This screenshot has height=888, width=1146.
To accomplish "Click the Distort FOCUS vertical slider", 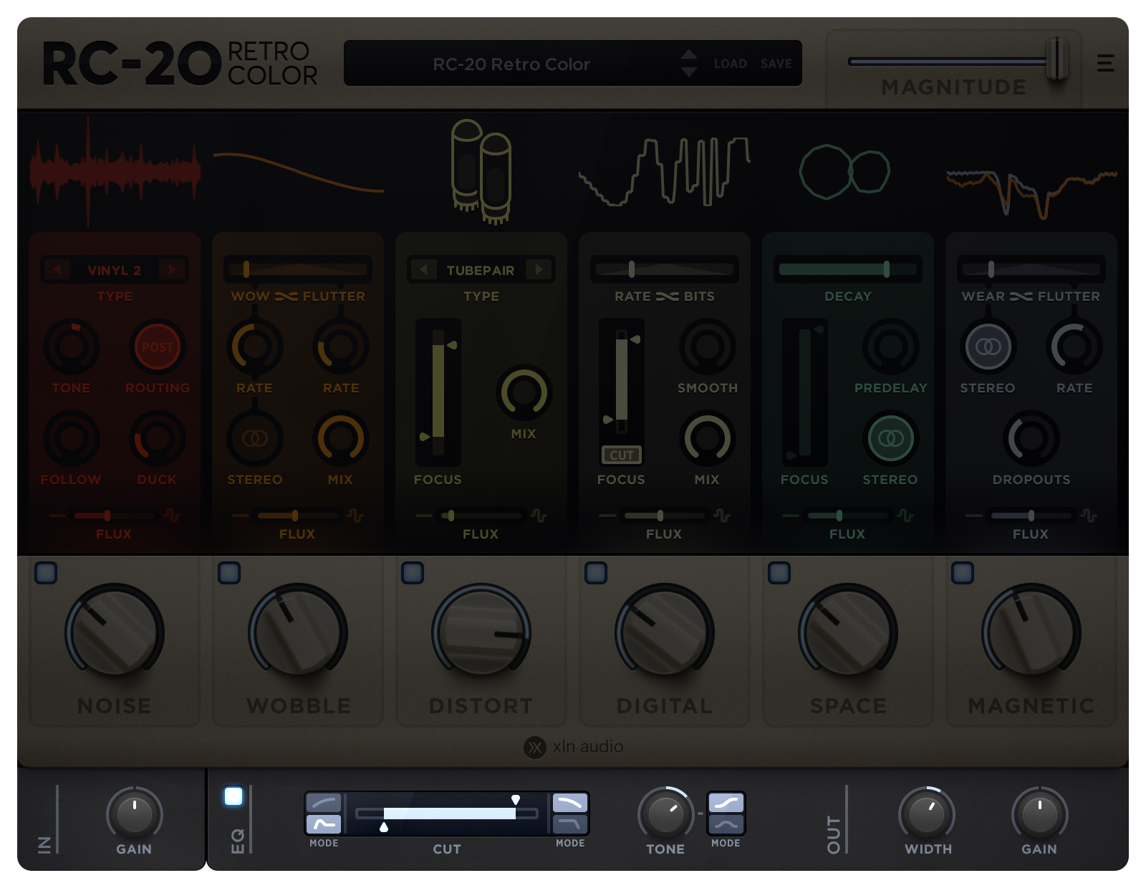I will pos(438,391).
